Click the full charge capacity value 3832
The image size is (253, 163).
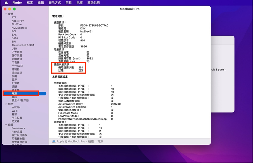(90, 58)
